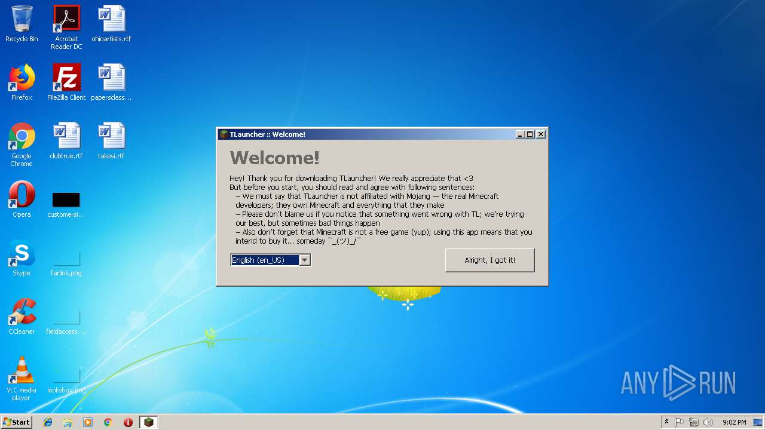765x430 pixels.
Task: Select the takesi.rtf file icon
Action: click(111, 141)
